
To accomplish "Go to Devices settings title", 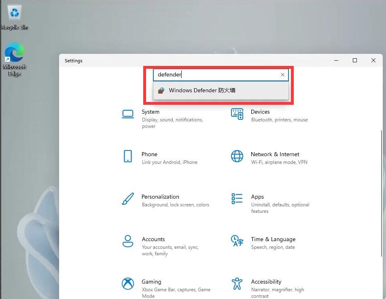I will coord(260,112).
